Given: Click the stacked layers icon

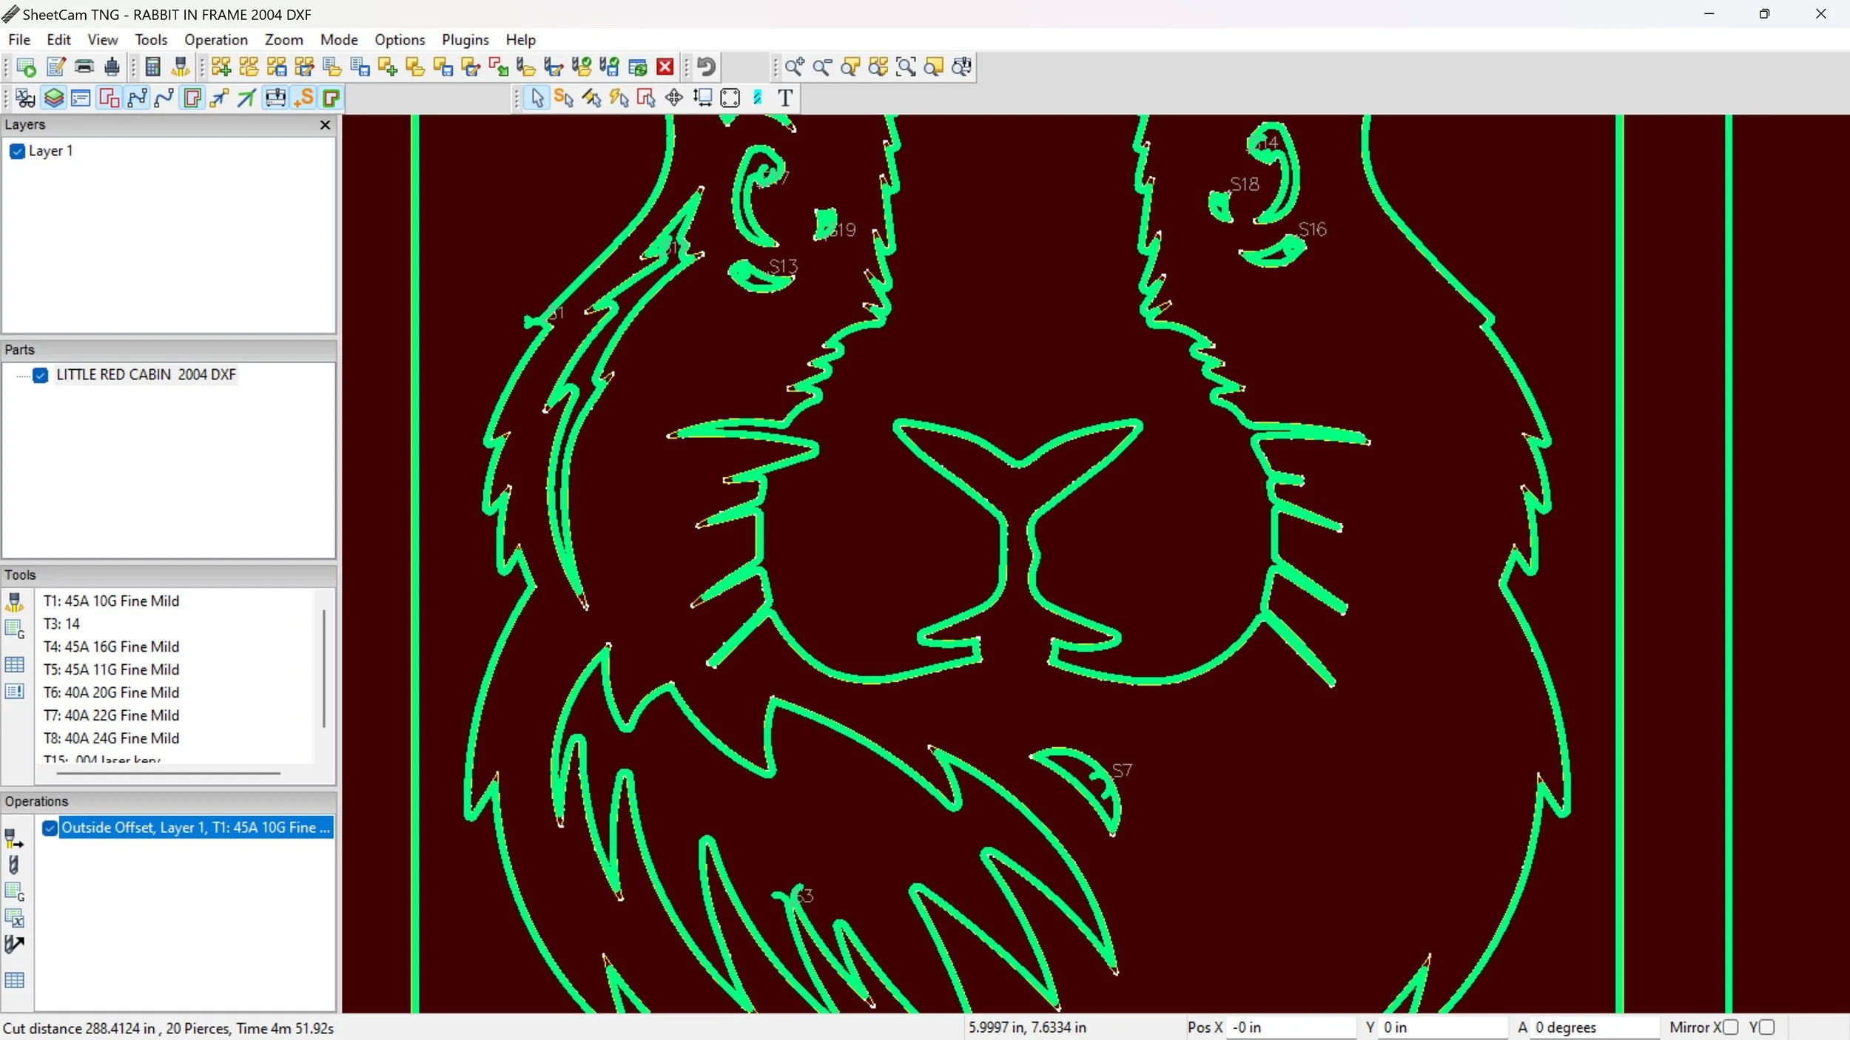Looking at the screenshot, I should pyautogui.click(x=53, y=98).
